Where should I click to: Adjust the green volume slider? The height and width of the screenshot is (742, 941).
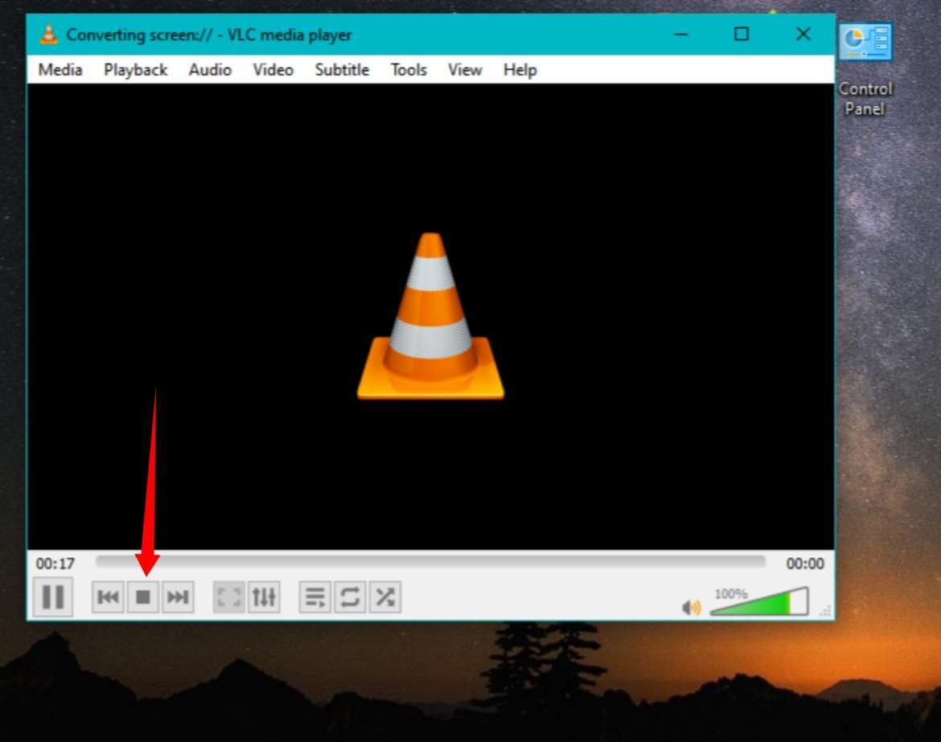pyautogui.click(x=759, y=602)
